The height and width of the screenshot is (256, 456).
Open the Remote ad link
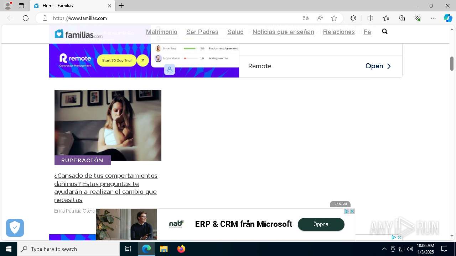(378, 66)
